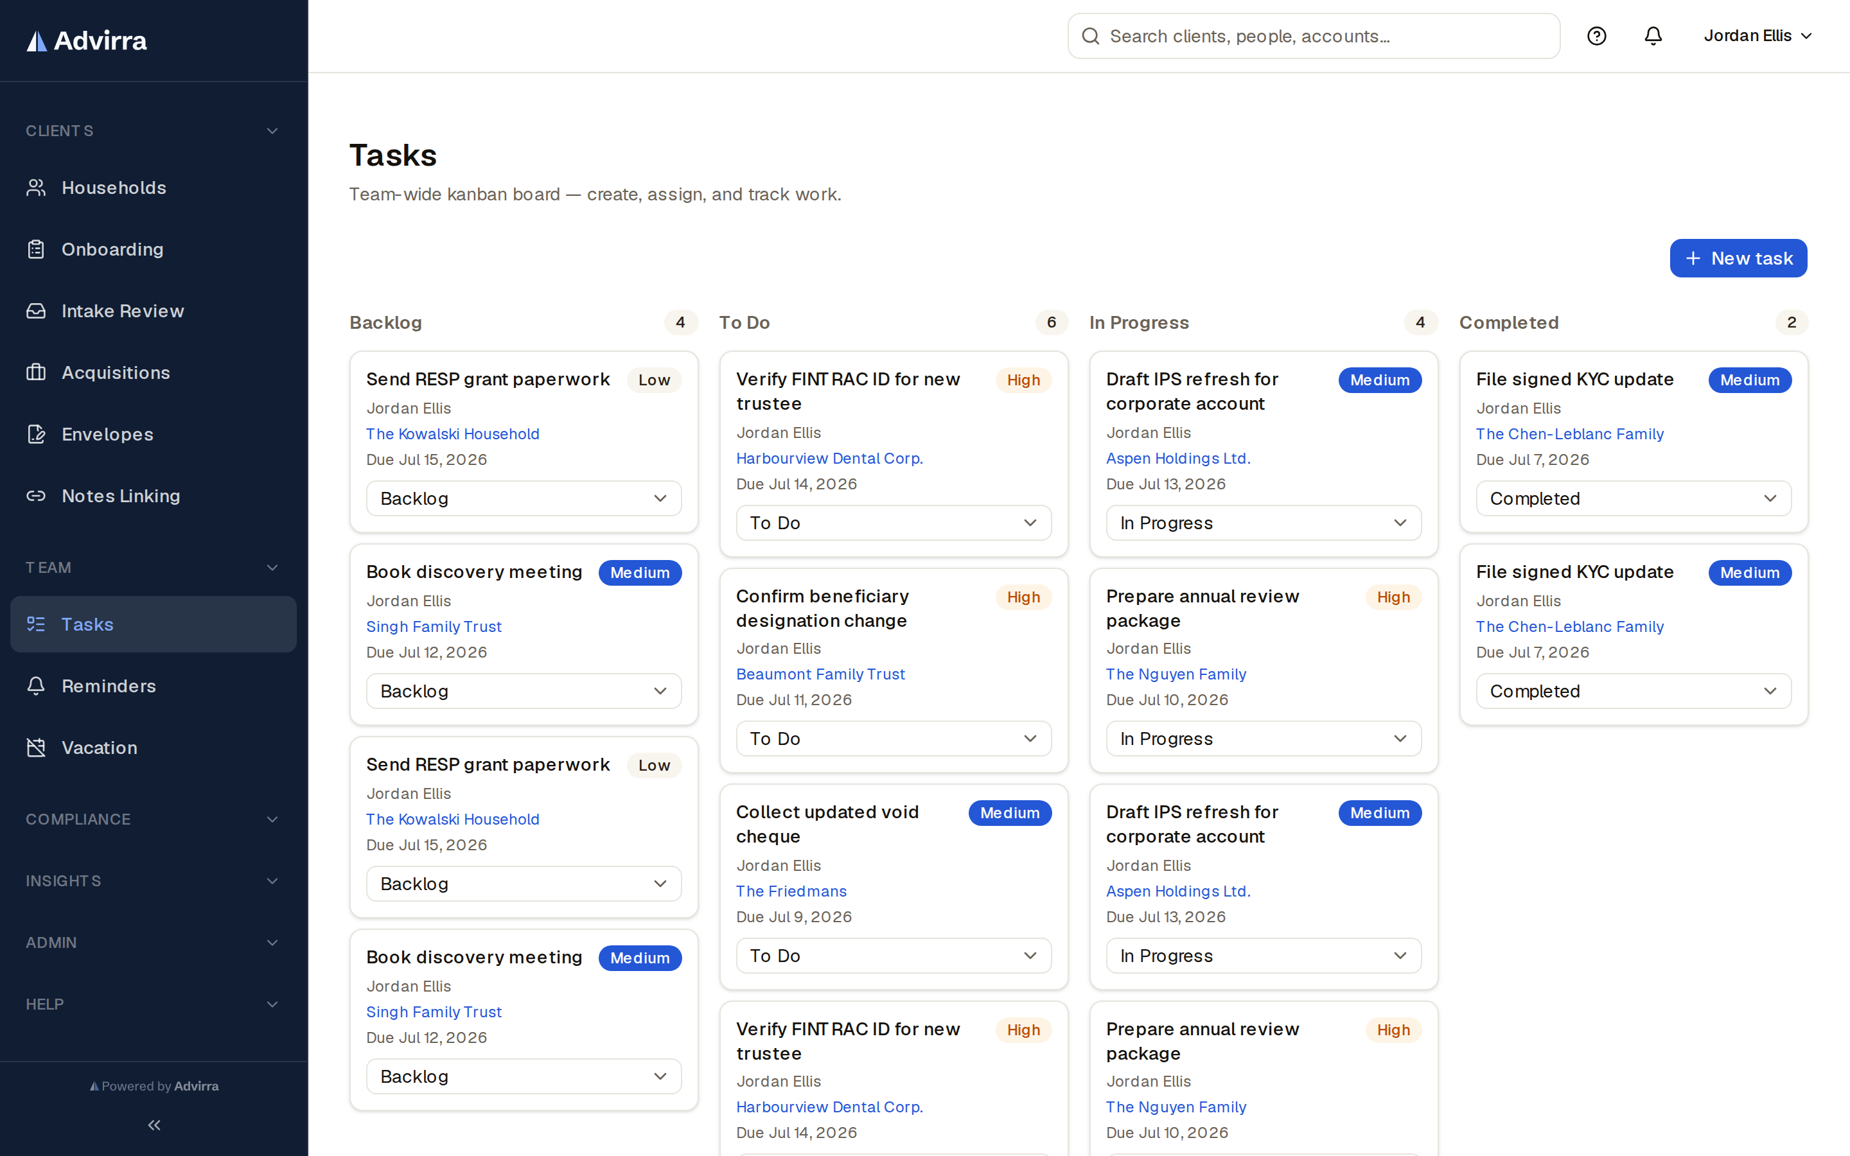Click 'Collect updated void cheque' card title

click(827, 824)
